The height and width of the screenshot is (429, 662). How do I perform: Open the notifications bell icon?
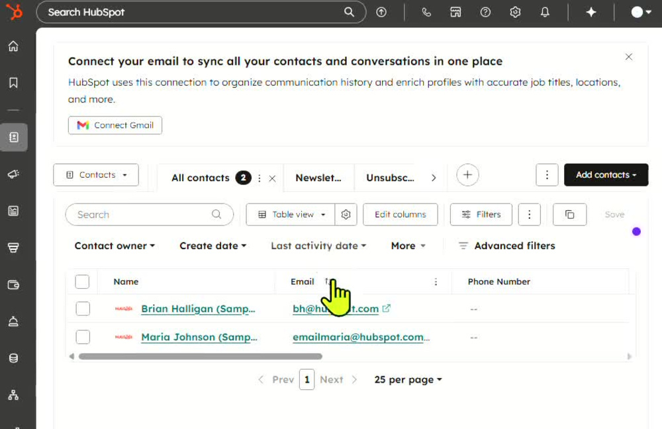[545, 12]
